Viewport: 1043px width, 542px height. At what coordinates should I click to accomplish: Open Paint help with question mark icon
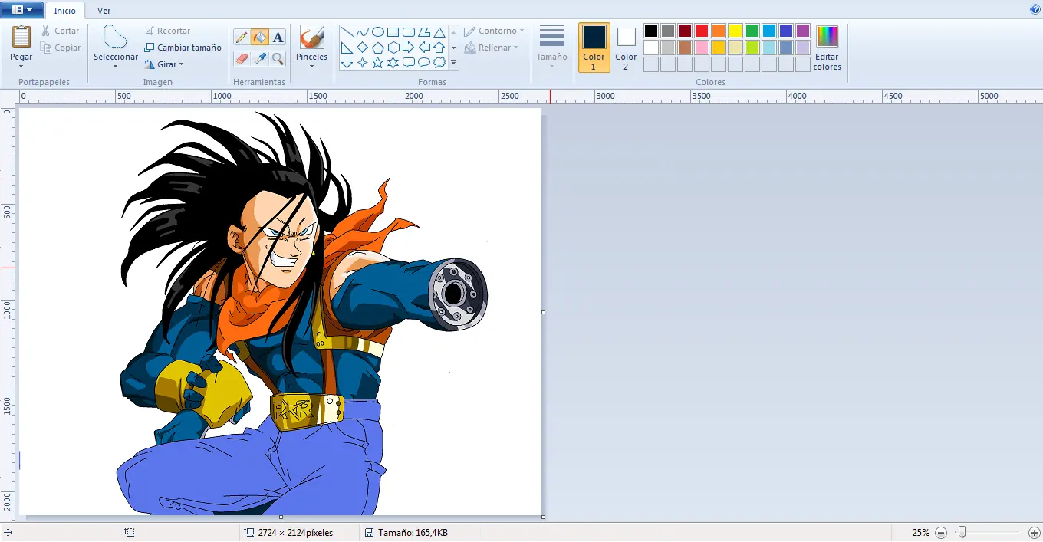(1035, 10)
